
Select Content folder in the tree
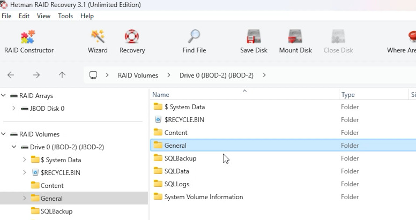52,186
